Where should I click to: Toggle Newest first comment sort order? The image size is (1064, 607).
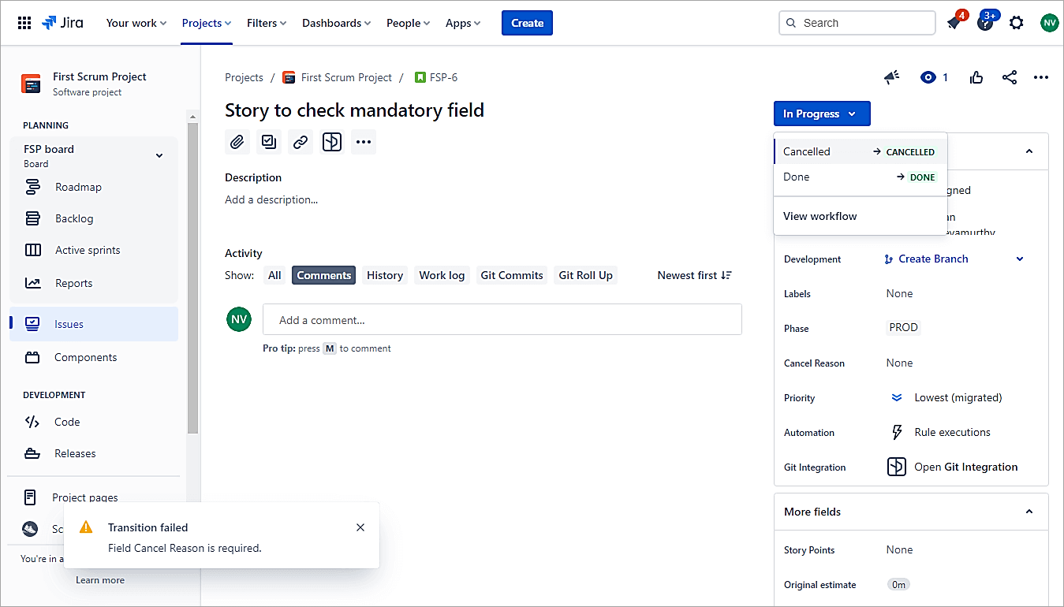click(x=694, y=275)
